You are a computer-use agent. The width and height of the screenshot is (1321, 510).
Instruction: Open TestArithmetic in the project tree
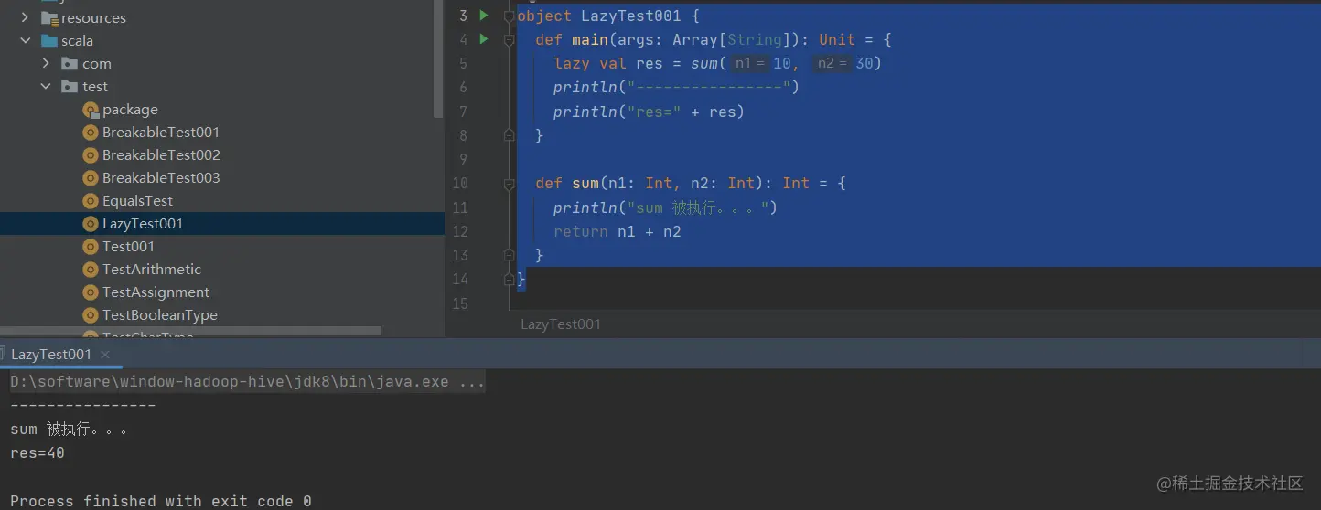152,270
